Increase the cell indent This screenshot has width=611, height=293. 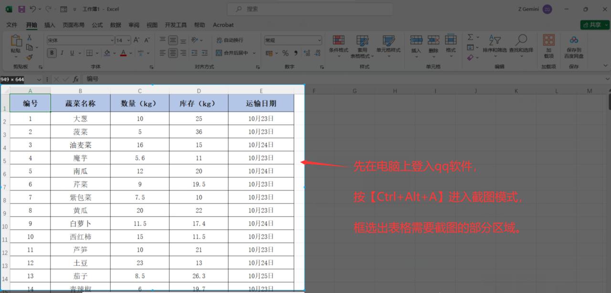(205, 53)
